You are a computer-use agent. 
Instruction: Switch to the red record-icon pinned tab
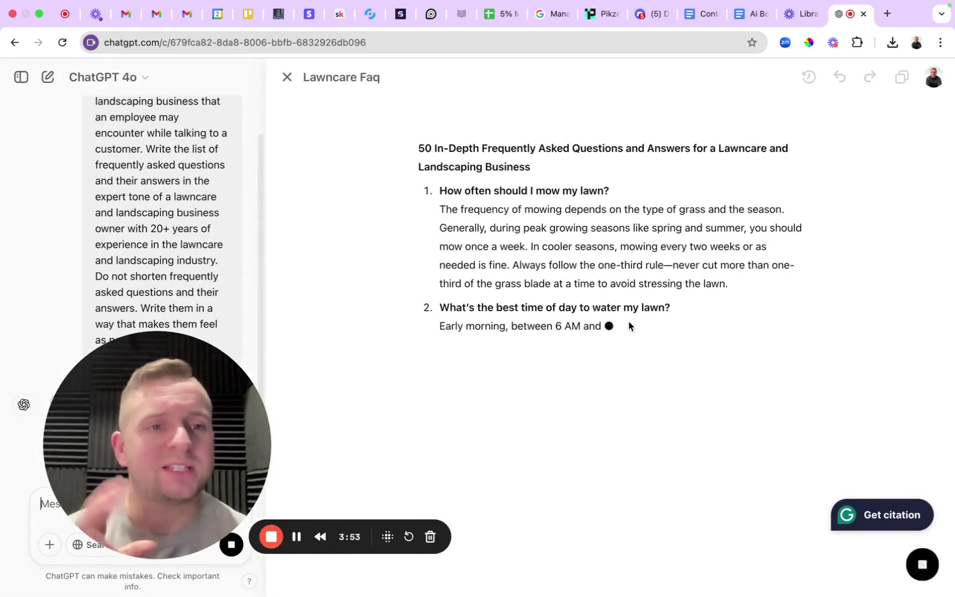click(65, 14)
